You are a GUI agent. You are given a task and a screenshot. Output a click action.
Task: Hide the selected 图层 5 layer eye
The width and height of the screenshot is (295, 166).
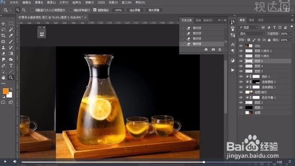(x=241, y=61)
